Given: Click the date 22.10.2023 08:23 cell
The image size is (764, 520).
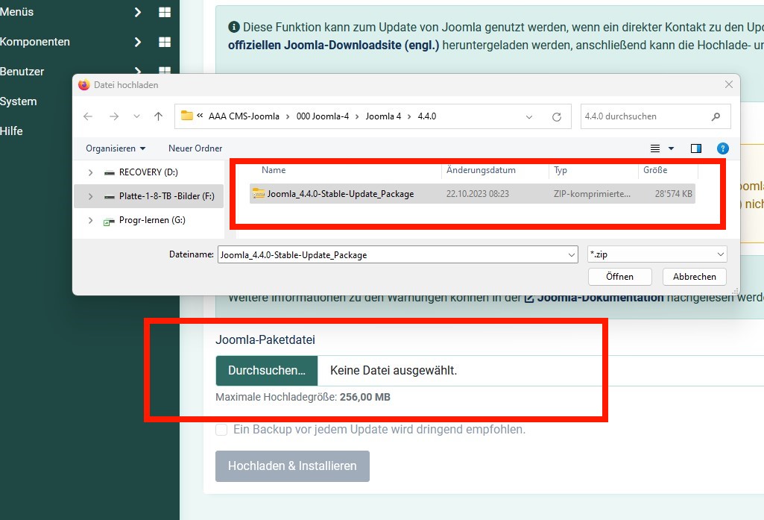Looking at the screenshot, I should tap(478, 194).
